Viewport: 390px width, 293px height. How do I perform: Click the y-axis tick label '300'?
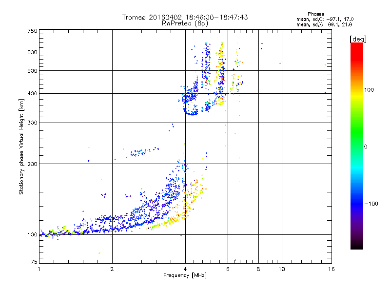click(32, 123)
